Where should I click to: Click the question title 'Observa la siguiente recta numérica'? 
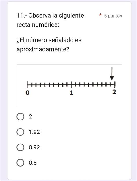click(50, 20)
